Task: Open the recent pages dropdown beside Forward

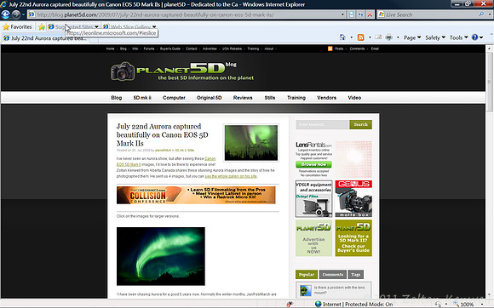Action: (23, 14)
